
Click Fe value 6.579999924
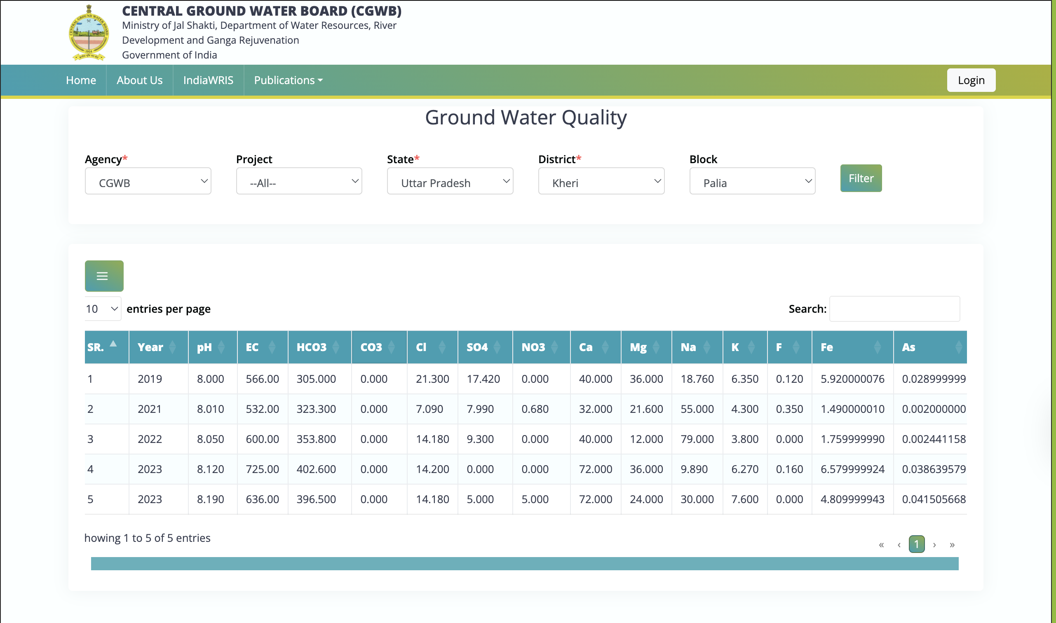tap(852, 469)
